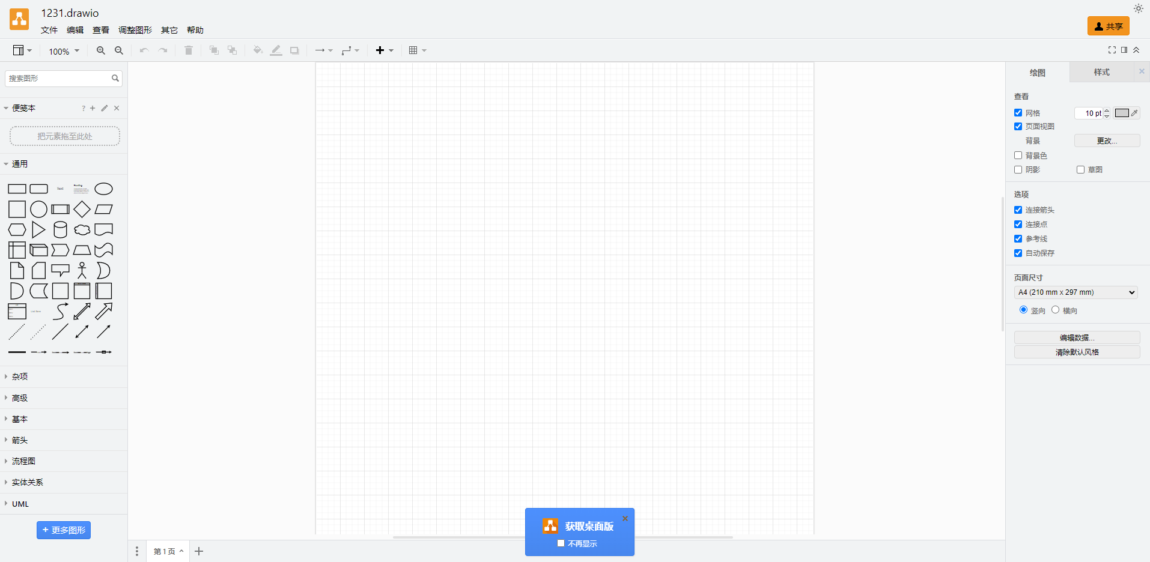
Task: Click the 更多图形 button
Action: click(x=64, y=530)
